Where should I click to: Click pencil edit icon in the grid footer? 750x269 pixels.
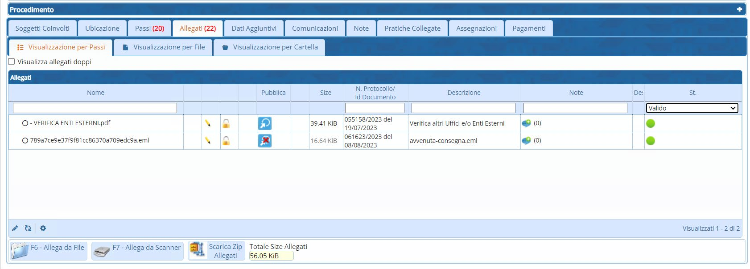click(15, 228)
